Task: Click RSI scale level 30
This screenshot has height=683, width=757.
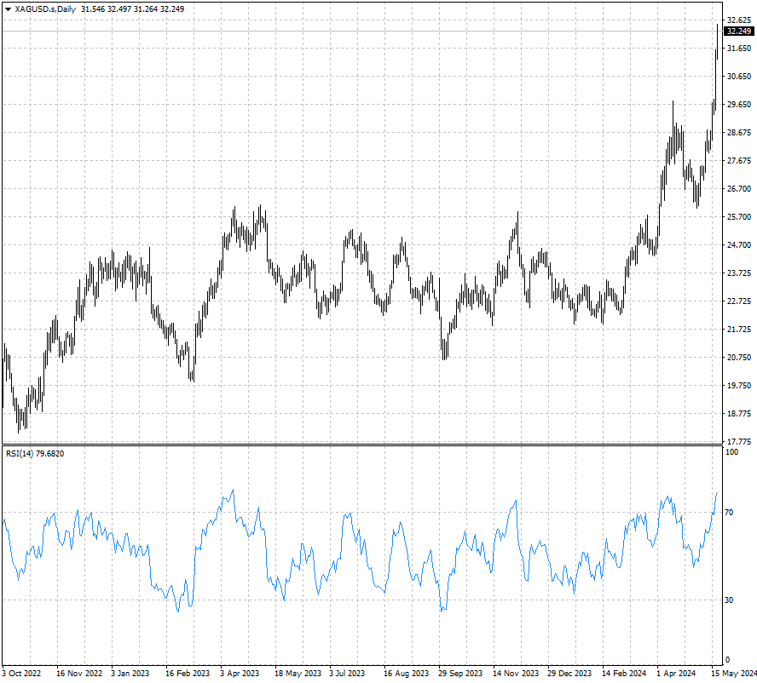Action: pyautogui.click(x=729, y=600)
